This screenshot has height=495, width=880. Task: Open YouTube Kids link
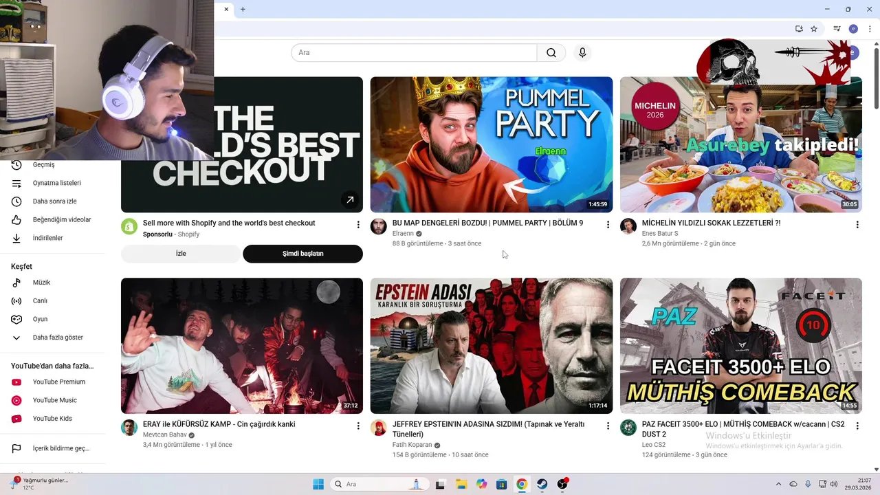(53, 419)
